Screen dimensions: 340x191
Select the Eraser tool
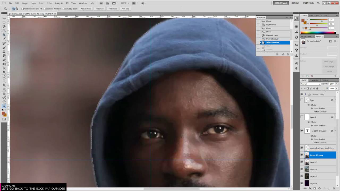pyautogui.click(x=4, y=60)
